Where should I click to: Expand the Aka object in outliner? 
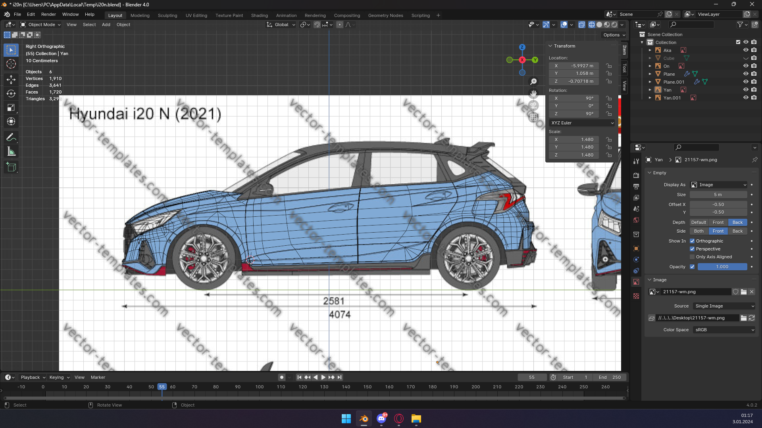point(650,50)
